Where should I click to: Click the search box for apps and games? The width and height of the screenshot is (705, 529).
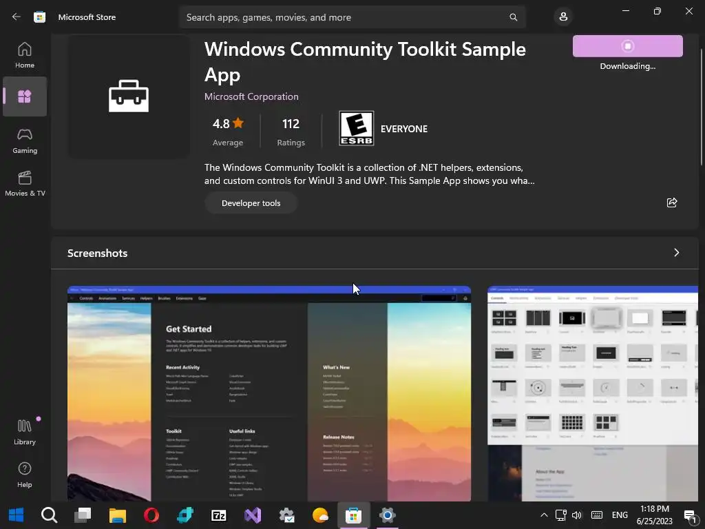(x=352, y=17)
